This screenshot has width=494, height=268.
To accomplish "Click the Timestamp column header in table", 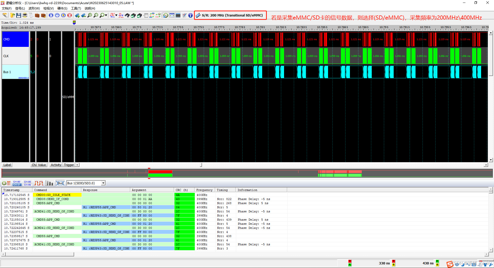I will pyautogui.click(x=17, y=190).
